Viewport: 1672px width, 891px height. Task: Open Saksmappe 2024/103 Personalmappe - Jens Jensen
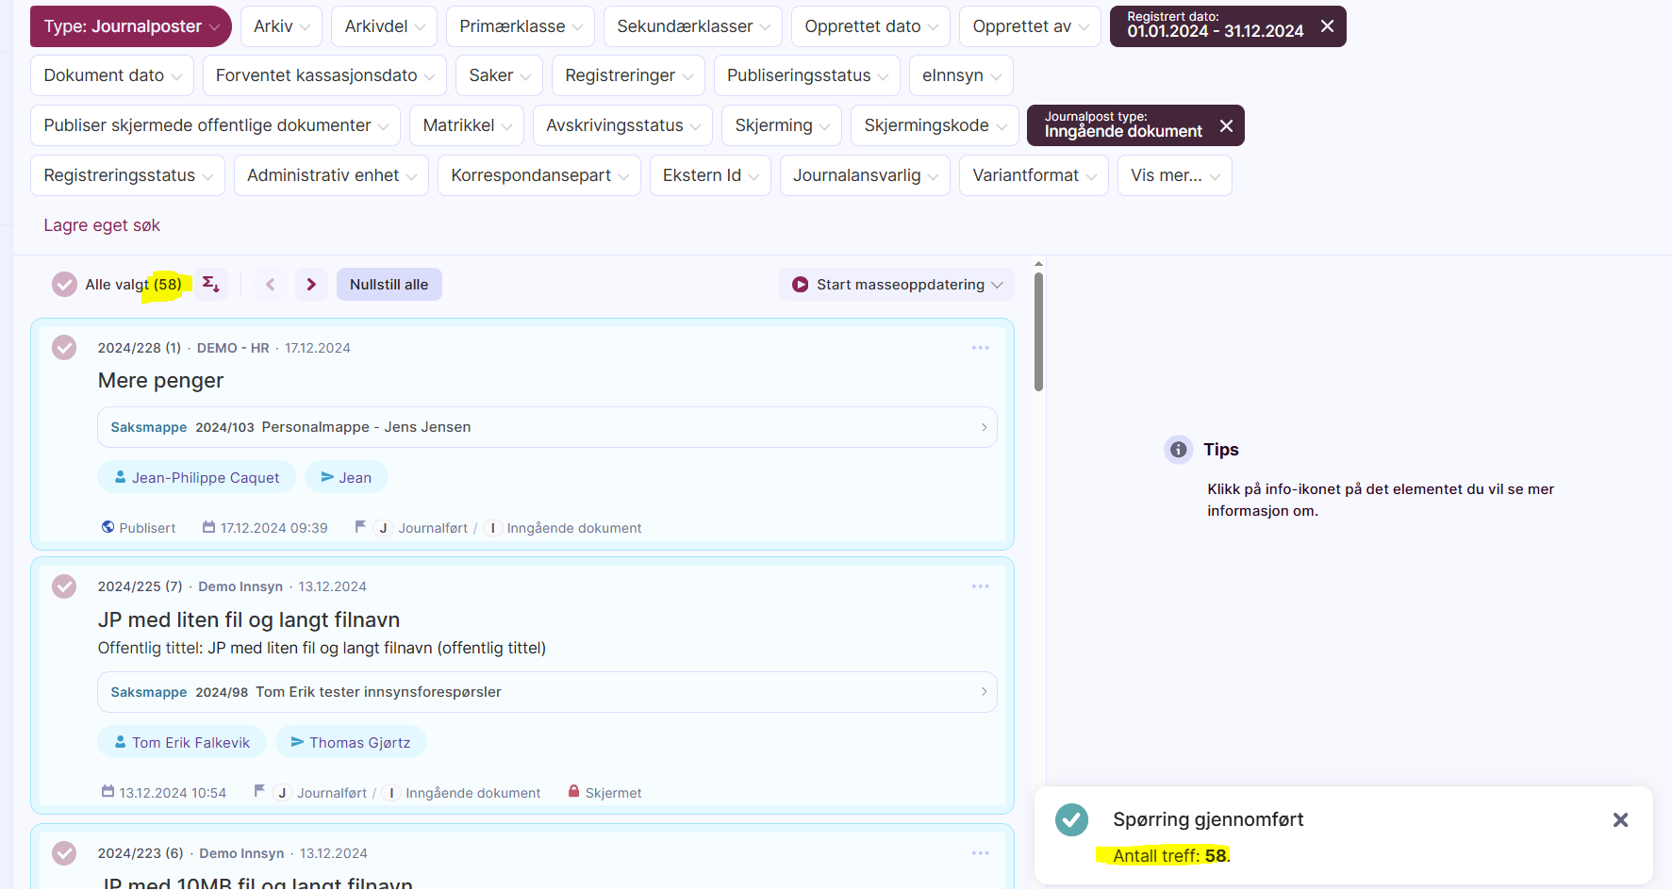tap(547, 427)
